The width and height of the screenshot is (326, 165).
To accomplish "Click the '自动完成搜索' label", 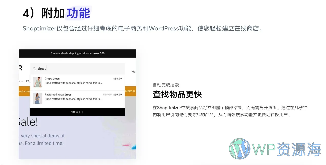I will click(x=166, y=85).
